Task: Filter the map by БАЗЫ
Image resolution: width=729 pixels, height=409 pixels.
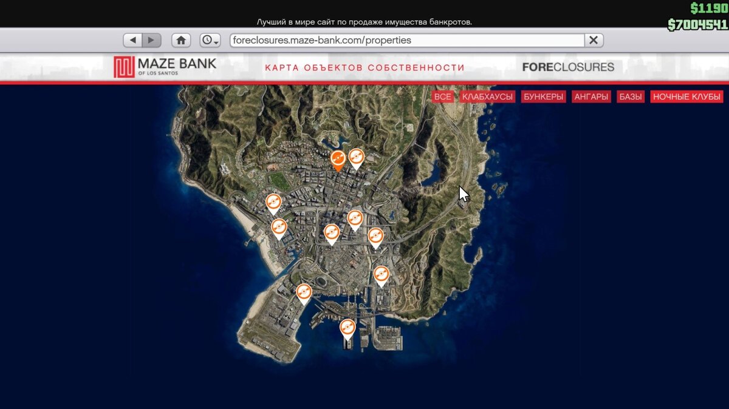Action: pos(631,96)
